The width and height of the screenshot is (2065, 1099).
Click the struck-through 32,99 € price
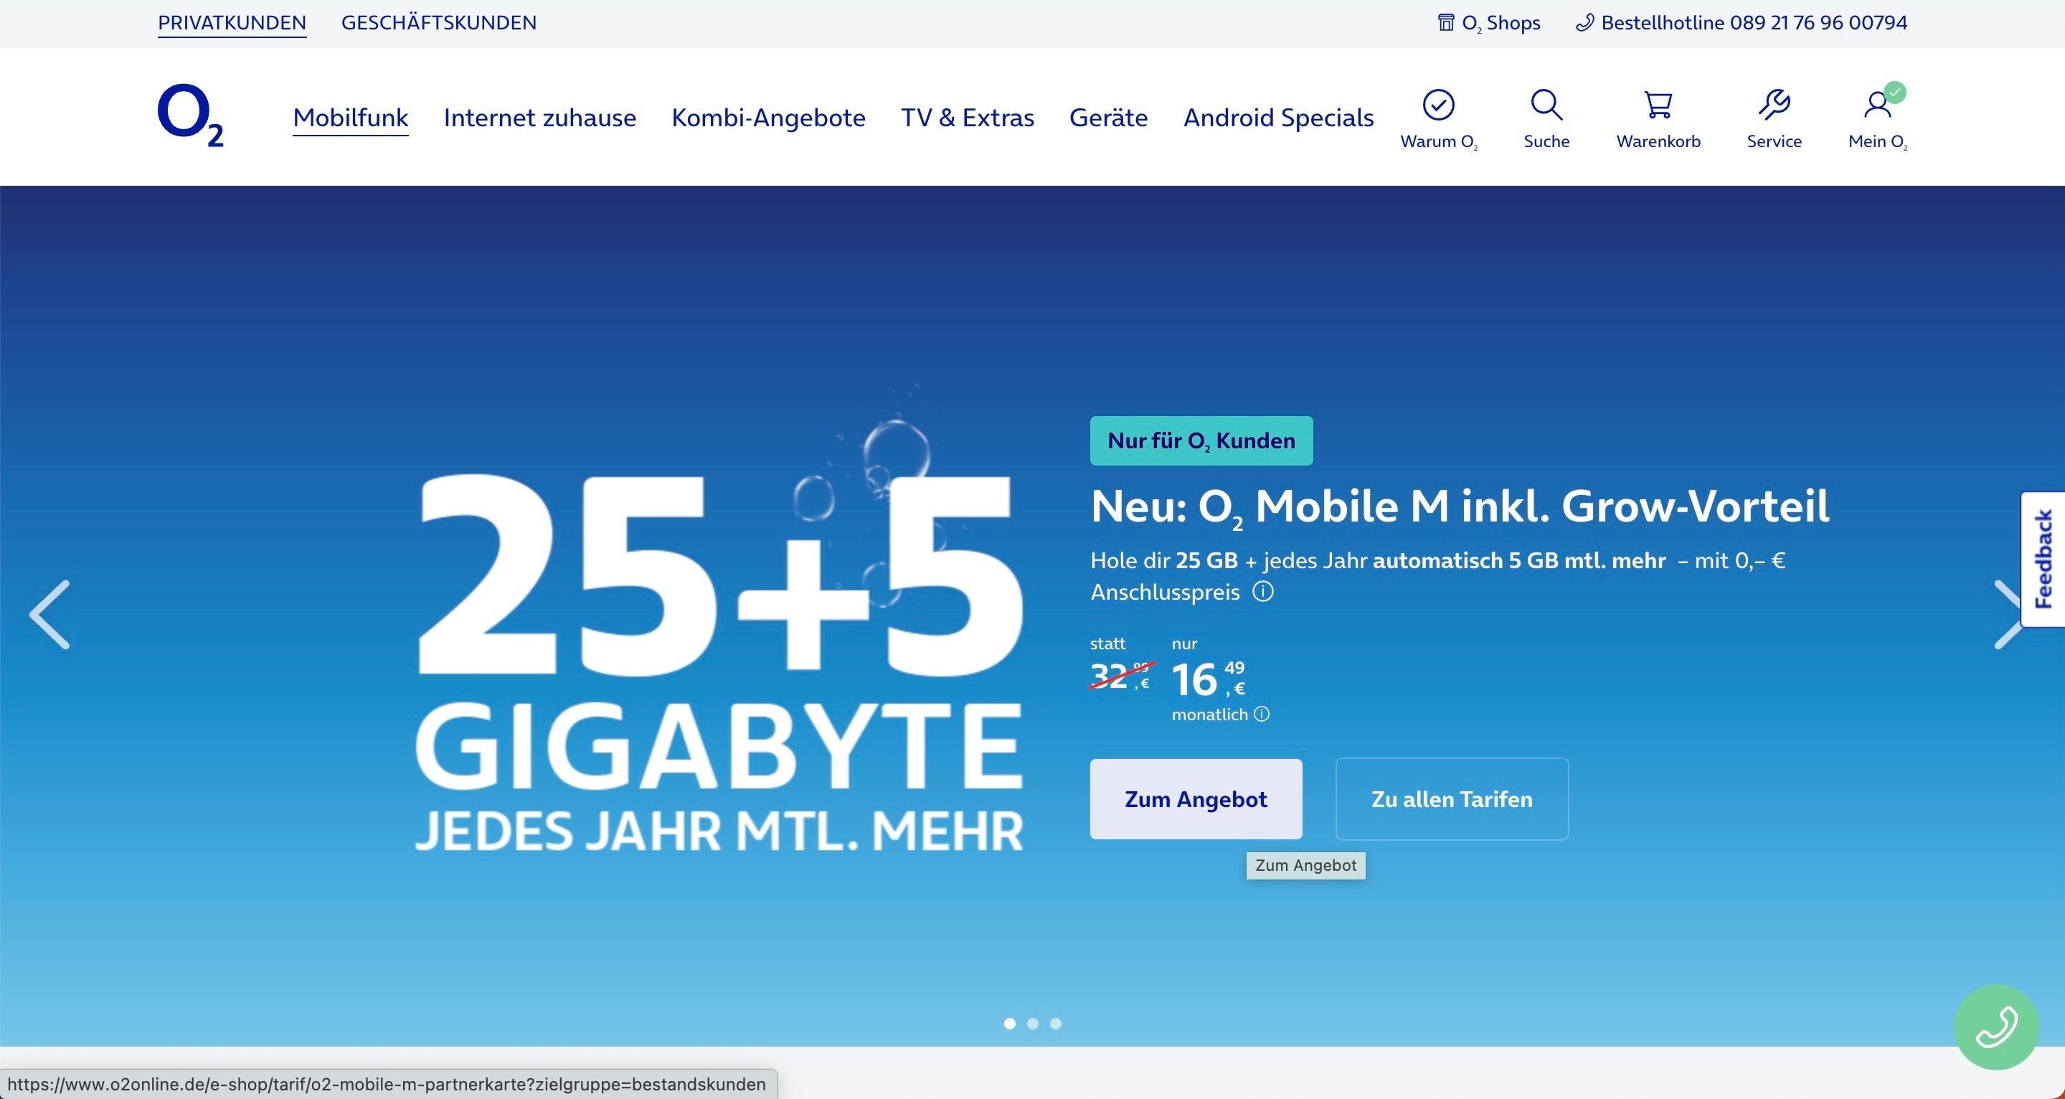point(1122,676)
